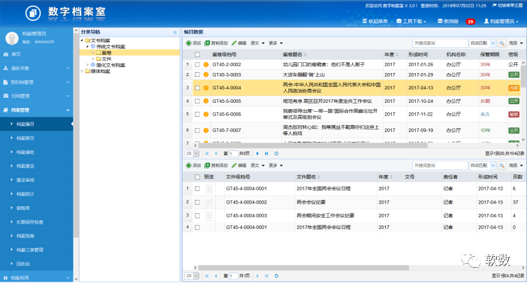Click the upper 关键词查询 search field
527x283 pixels.
tap(439, 43)
